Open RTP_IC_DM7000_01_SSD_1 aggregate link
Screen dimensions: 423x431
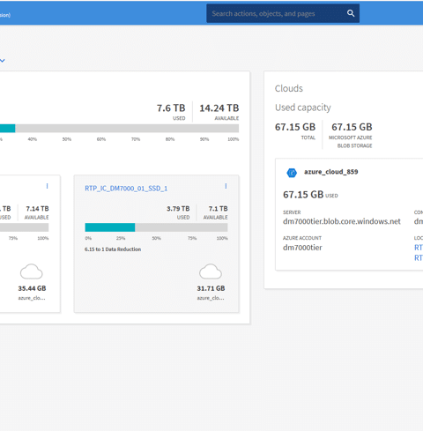[x=126, y=189]
